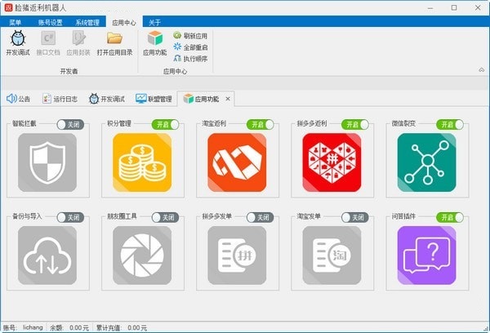490x333 pixels.
Task: Open the 菜单 ribbon tab
Action: pos(15,22)
